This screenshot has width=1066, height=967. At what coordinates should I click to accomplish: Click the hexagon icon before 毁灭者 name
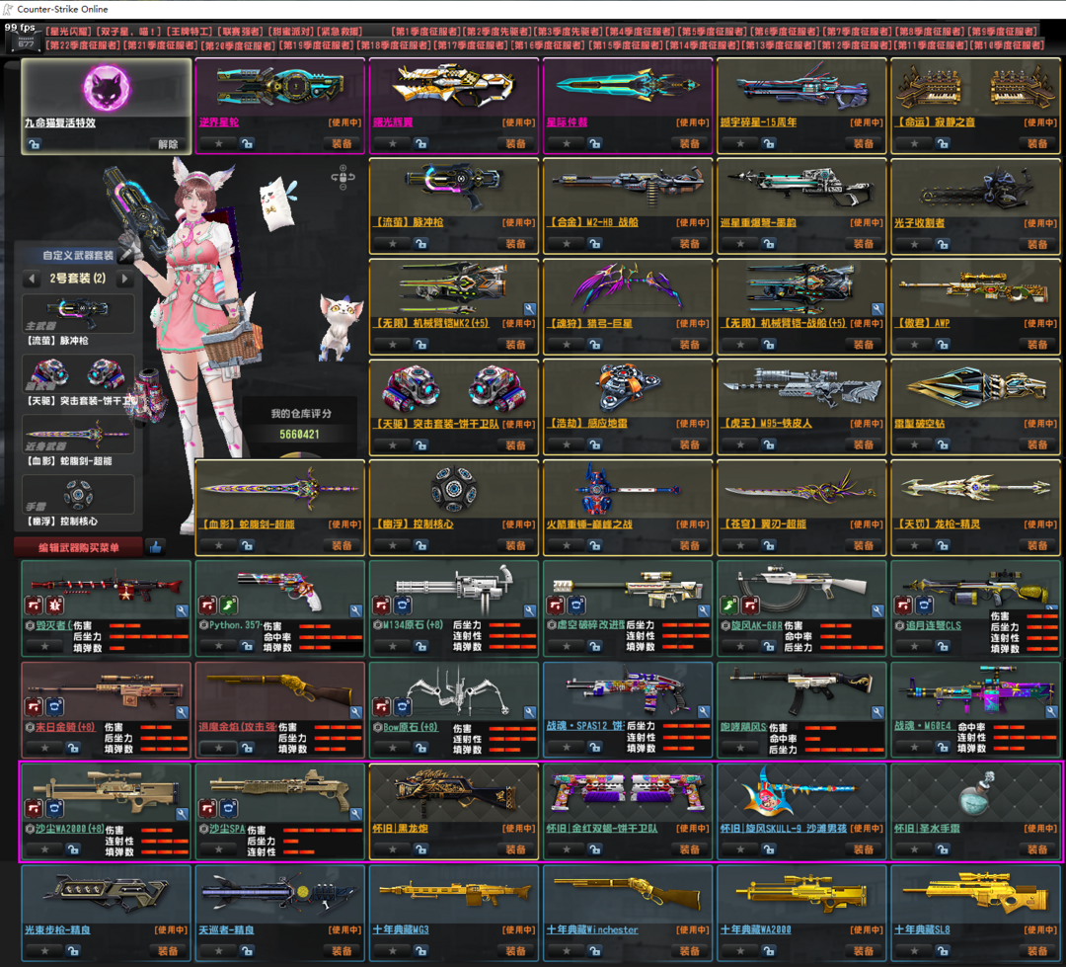click(30, 625)
